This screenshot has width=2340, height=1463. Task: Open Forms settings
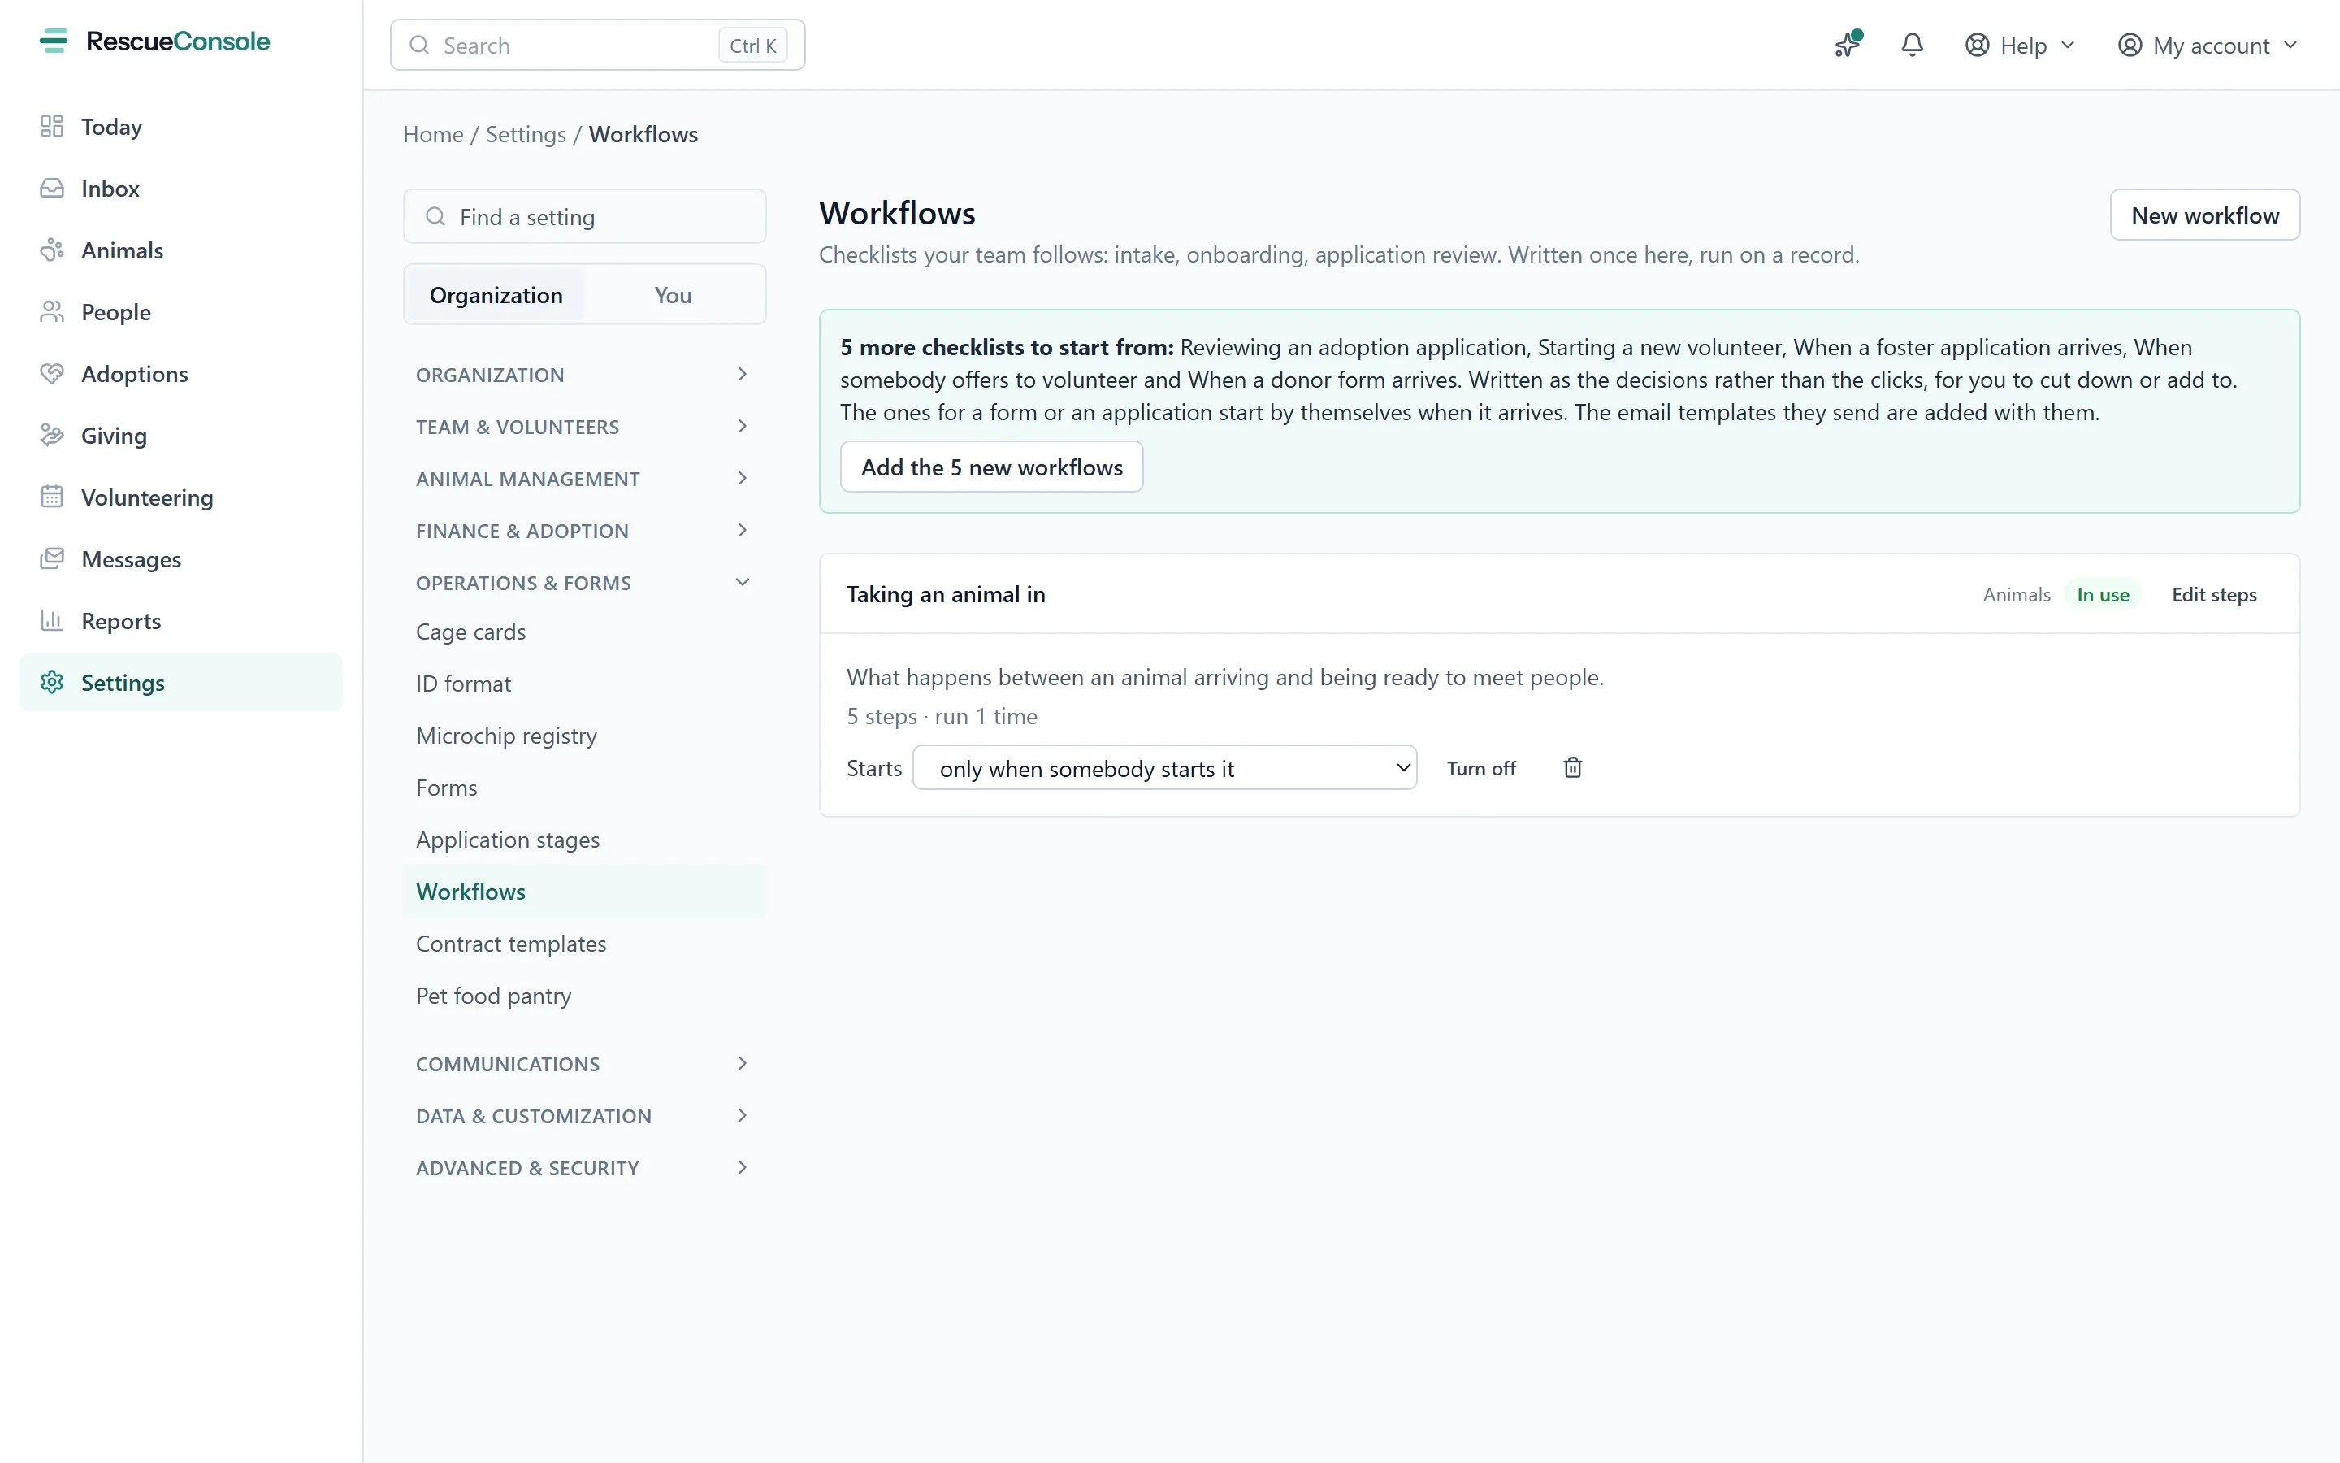584,788
